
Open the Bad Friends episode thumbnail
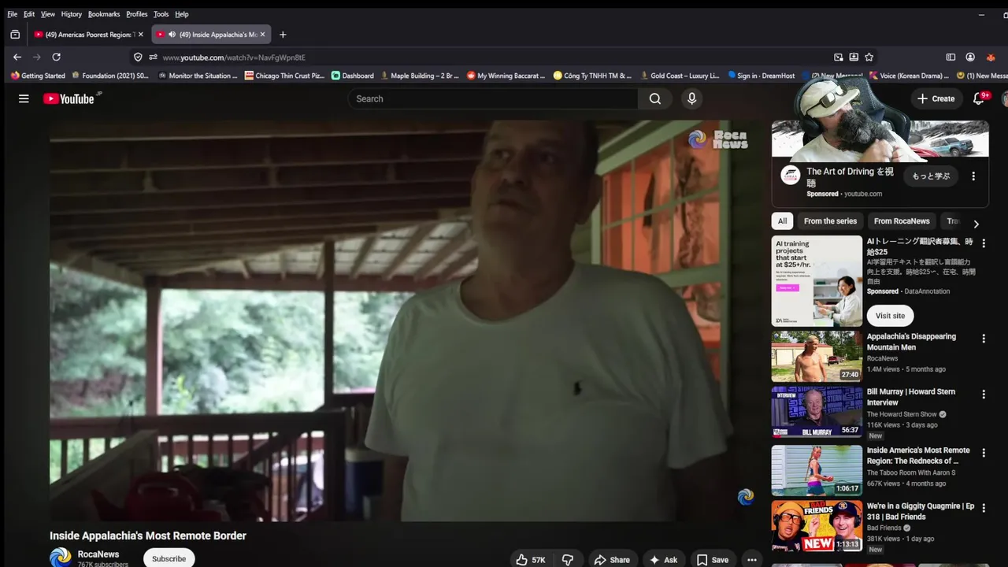pos(817,525)
